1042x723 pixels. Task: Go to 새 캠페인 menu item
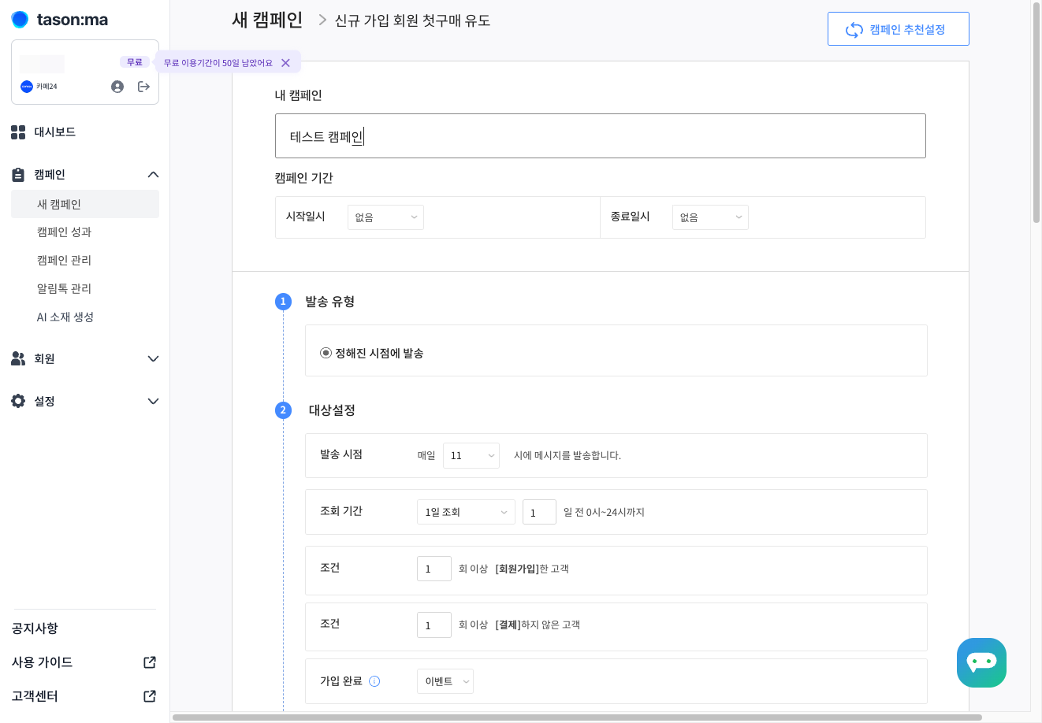[x=85, y=204]
